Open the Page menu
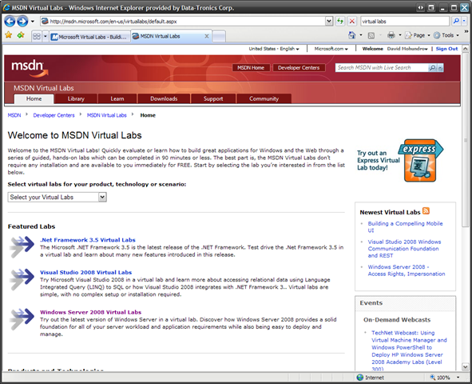 click(x=417, y=35)
